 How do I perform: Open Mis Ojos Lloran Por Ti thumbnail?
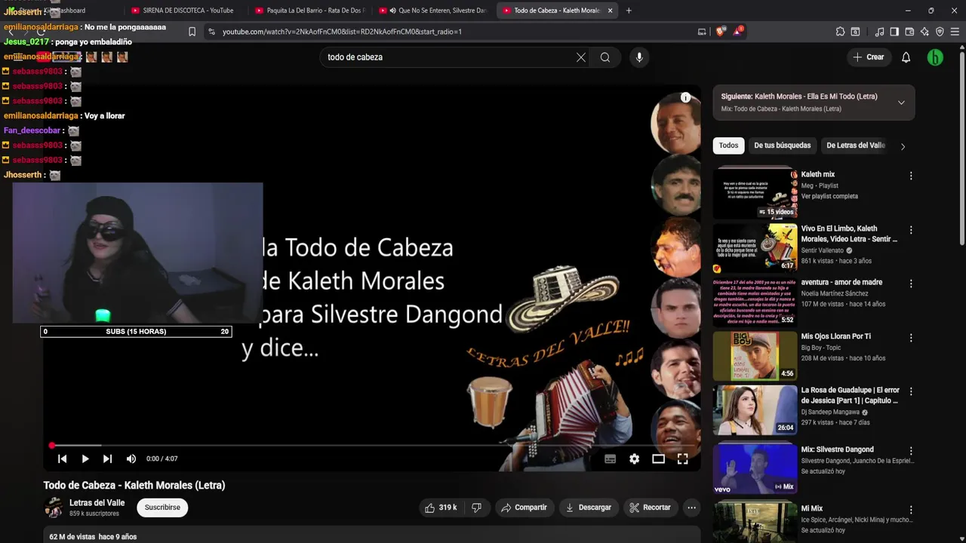pos(755,356)
